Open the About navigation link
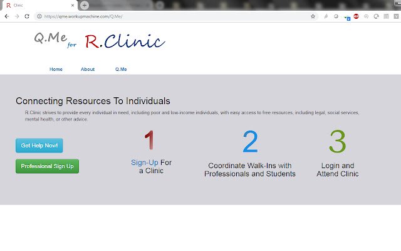 point(88,69)
